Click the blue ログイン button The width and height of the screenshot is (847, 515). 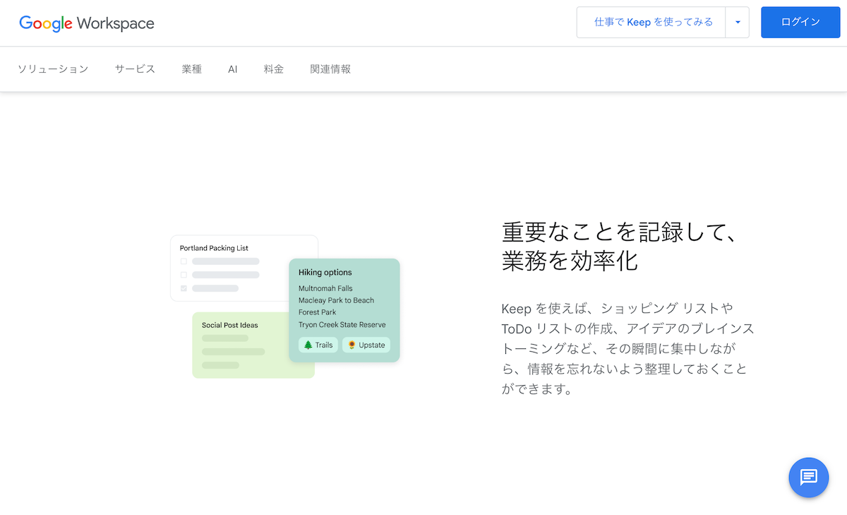click(800, 23)
